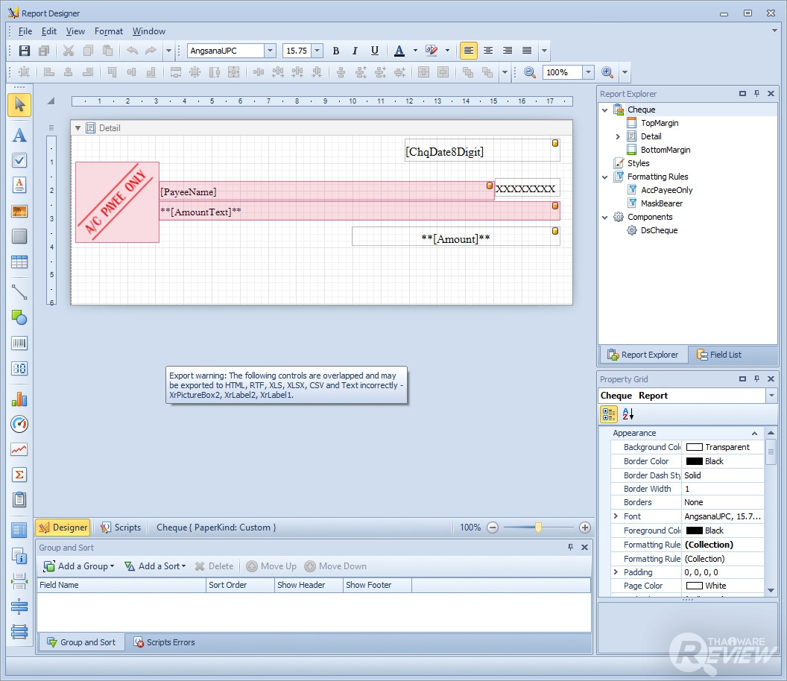This screenshot has width=787, height=681.
Task: Toggle categorized view in Property Grid
Action: (610, 414)
